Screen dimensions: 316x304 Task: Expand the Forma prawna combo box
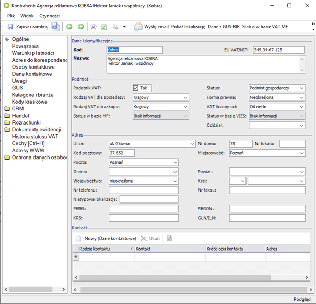277,97
